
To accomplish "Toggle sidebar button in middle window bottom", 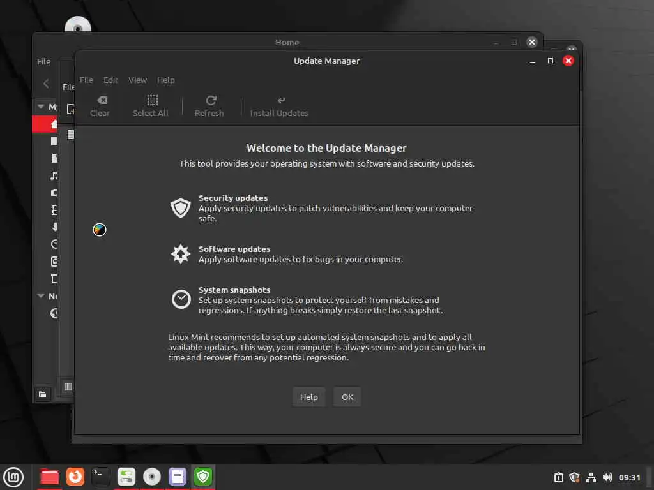I will (x=68, y=387).
